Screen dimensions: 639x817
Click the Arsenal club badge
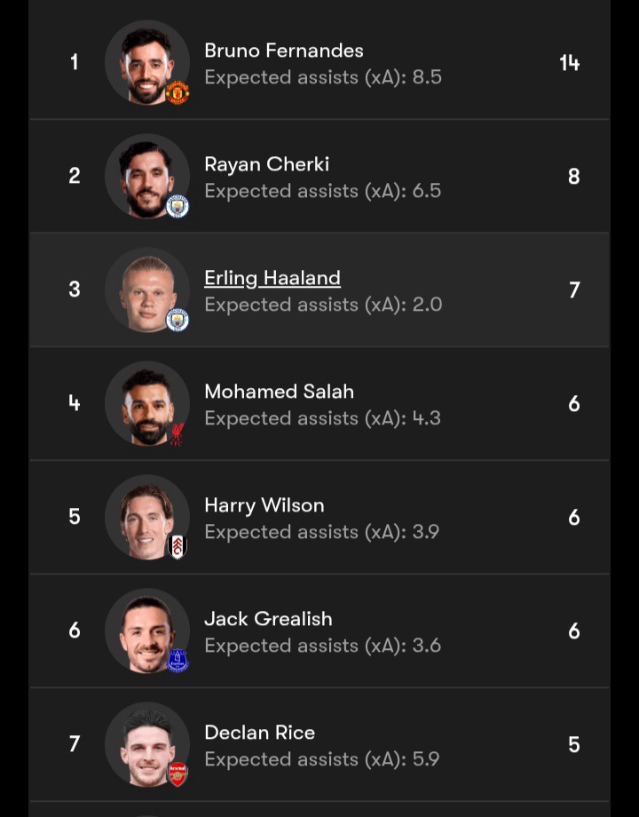tap(177, 773)
